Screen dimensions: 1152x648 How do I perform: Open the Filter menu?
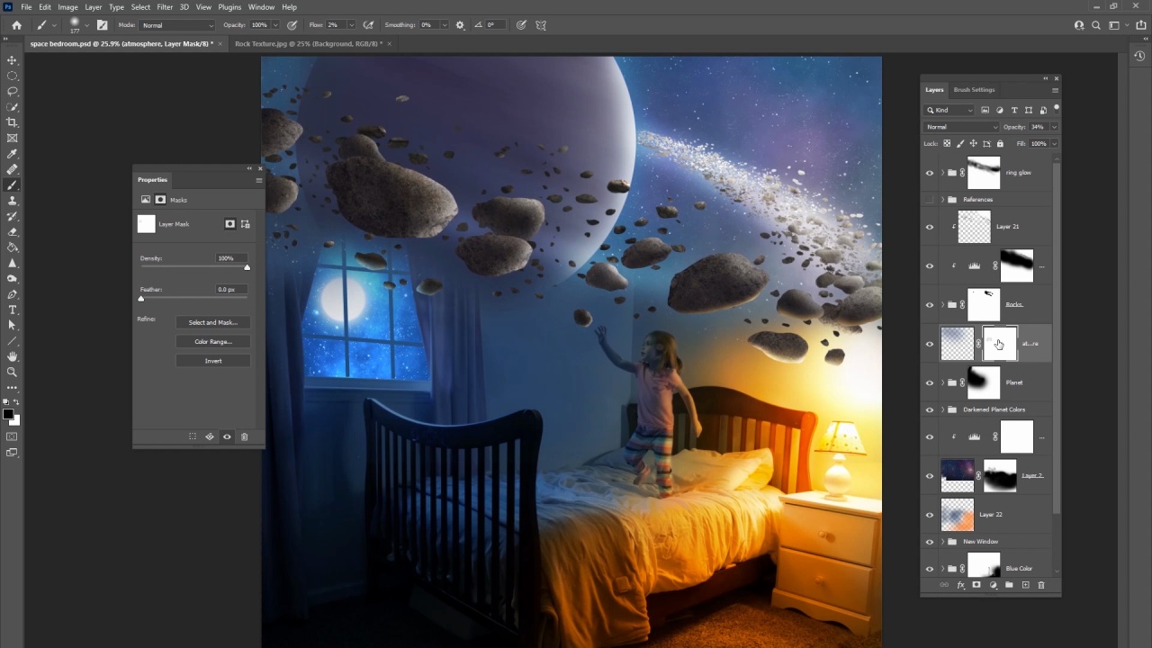tap(165, 7)
